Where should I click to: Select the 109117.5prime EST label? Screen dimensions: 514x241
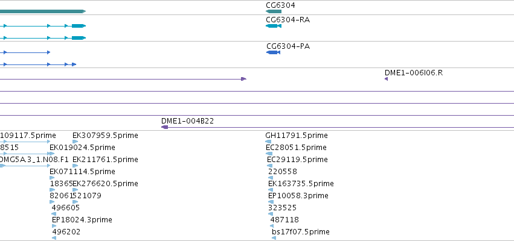tap(28, 136)
